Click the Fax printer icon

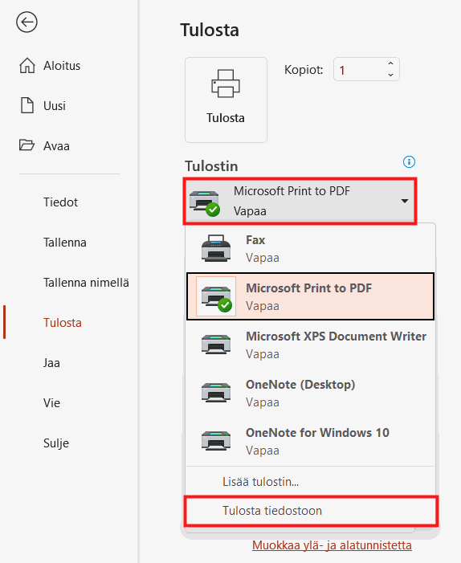(216, 248)
